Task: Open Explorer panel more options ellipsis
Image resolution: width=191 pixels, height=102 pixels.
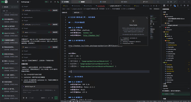Action: click(x=189, y=9)
